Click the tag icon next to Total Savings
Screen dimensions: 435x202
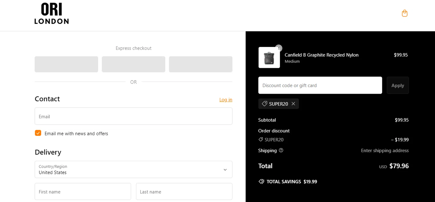tap(261, 182)
